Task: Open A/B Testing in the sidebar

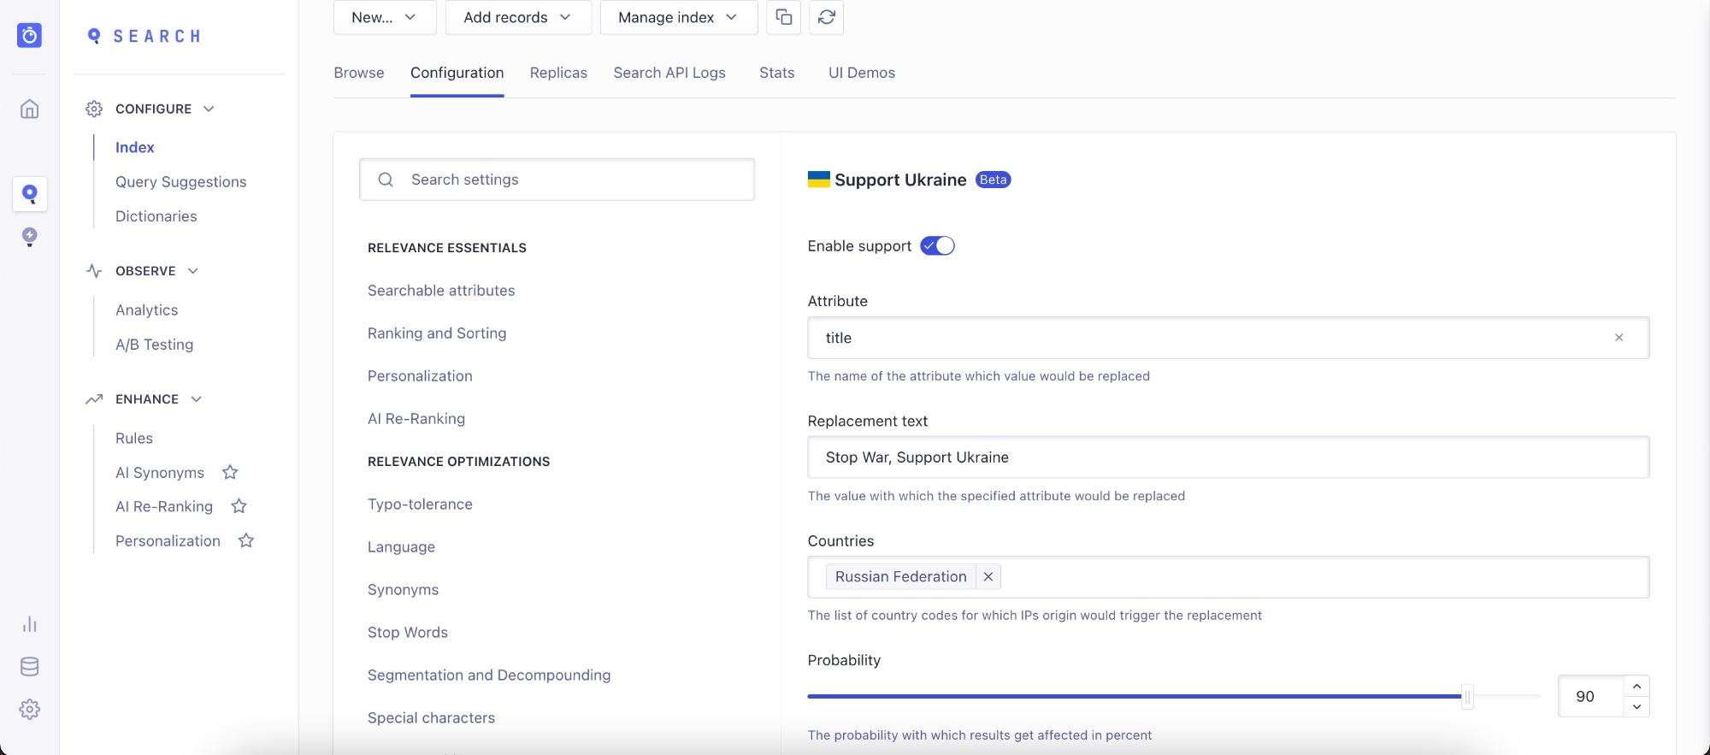Action: 155,345
